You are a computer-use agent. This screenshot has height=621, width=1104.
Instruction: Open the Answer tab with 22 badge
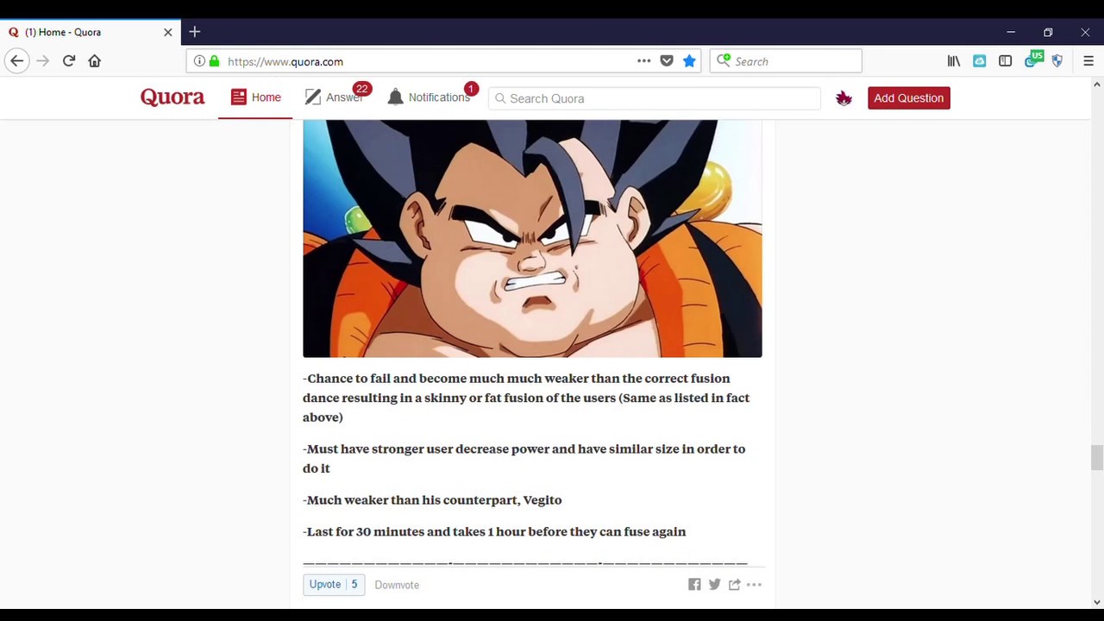pos(336,97)
